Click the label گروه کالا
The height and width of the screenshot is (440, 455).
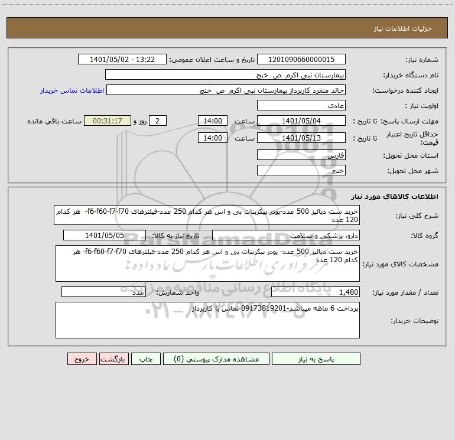425,236
